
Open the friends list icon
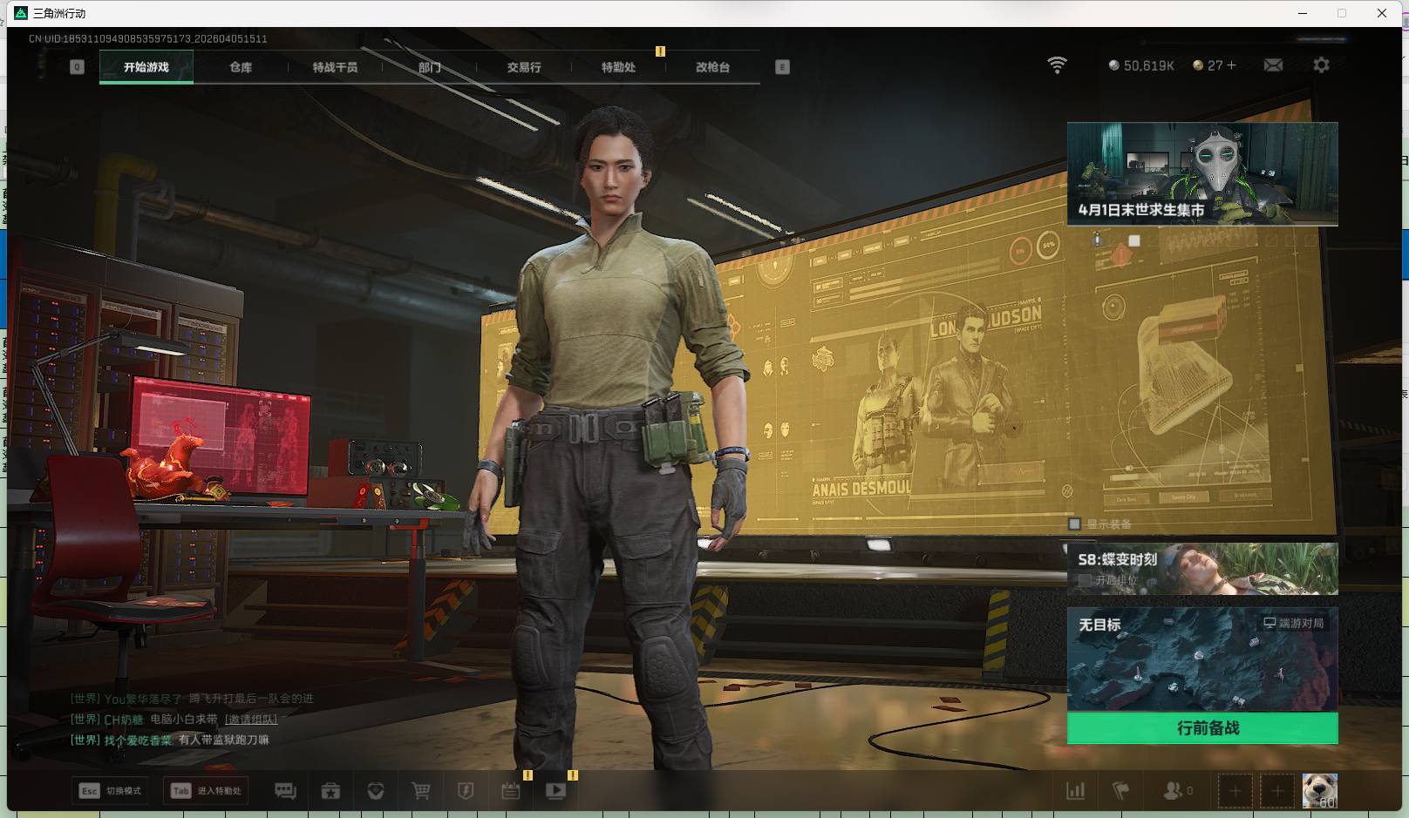[1178, 791]
